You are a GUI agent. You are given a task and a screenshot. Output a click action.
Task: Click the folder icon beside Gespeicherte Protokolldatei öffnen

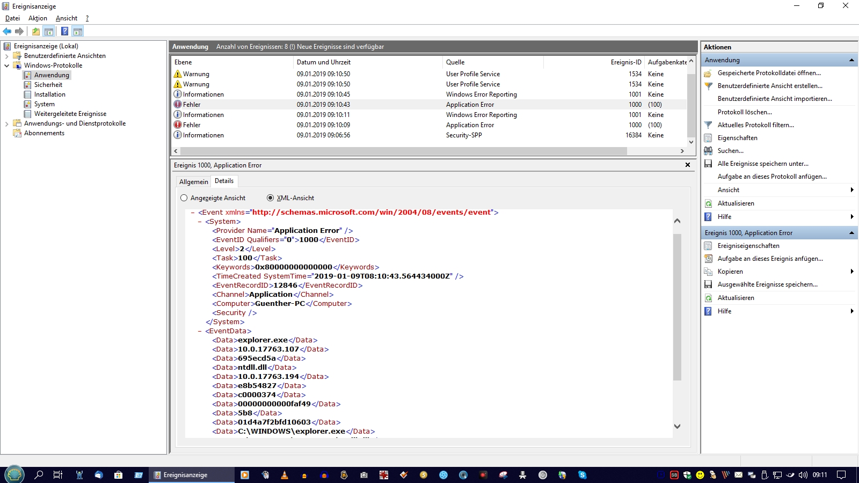708,73
